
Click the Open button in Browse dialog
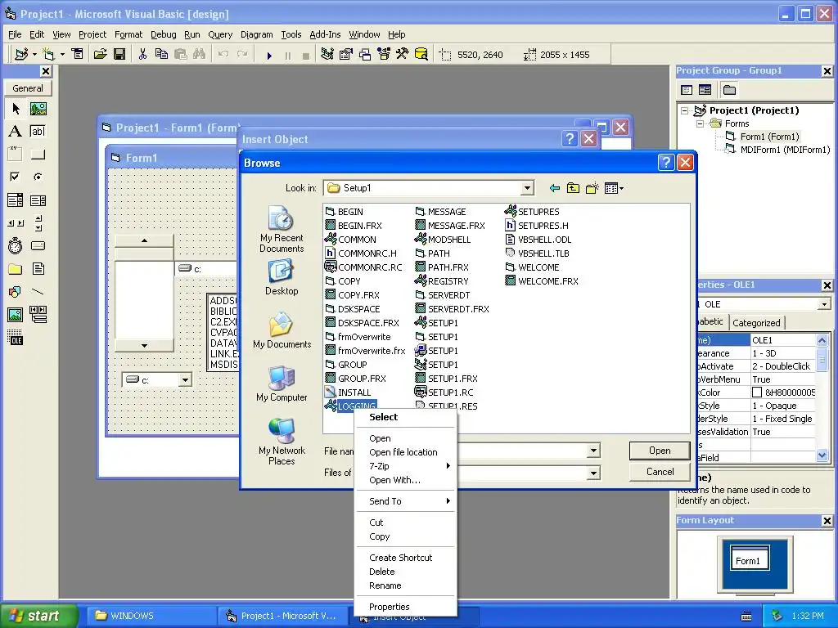point(660,451)
